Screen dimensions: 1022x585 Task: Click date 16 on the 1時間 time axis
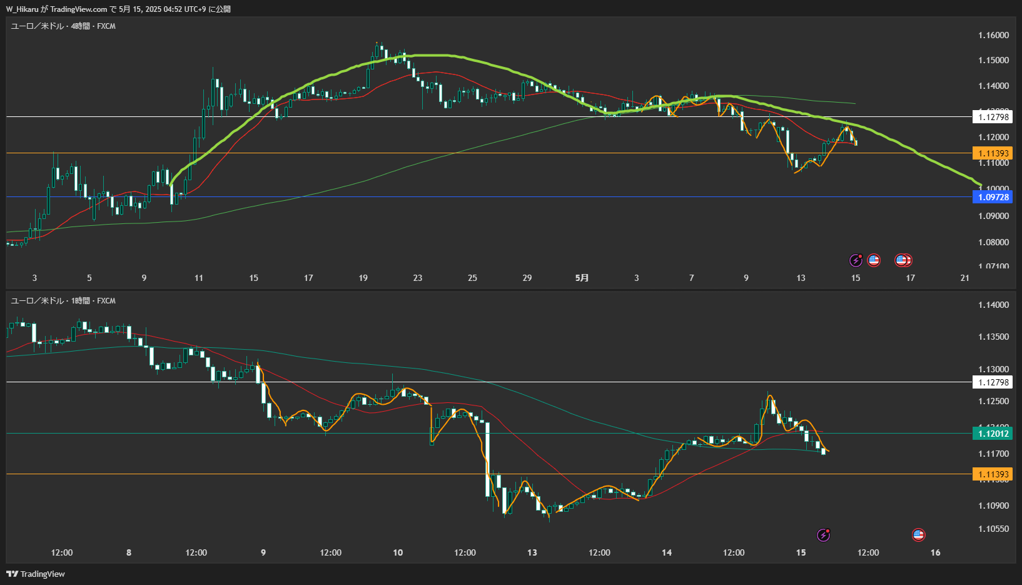pyautogui.click(x=936, y=552)
